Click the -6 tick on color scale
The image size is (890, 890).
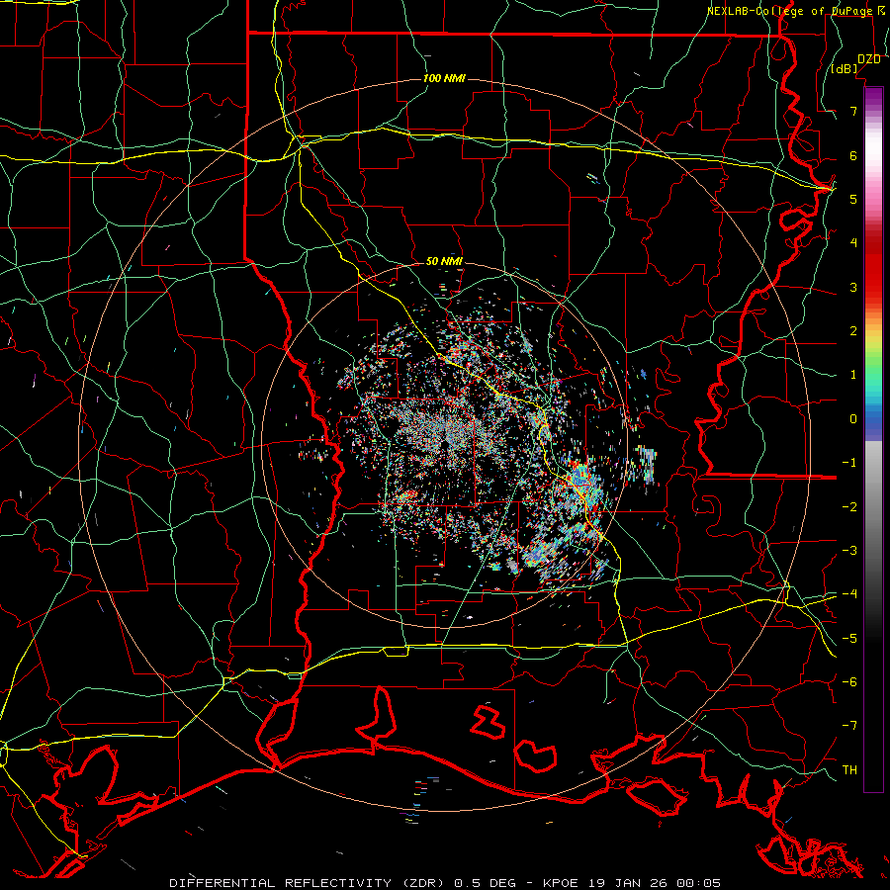849,682
